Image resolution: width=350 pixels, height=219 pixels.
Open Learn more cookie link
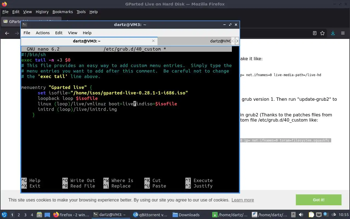tap(243, 200)
